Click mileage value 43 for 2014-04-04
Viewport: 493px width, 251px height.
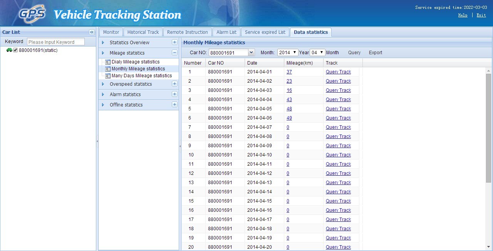click(289, 100)
